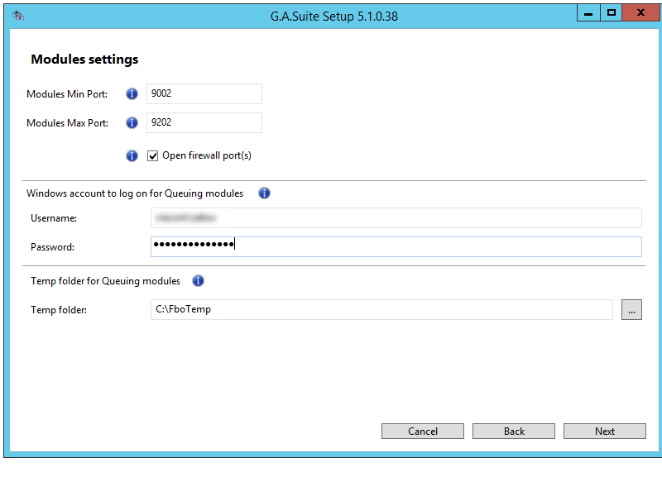Image resolution: width=662 pixels, height=496 pixels.
Task: Click the 'Modules Min Port:' label
Action: tap(67, 94)
